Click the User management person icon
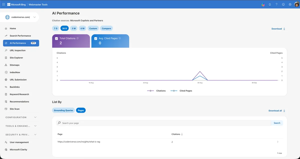Image resolution: width=300 pixels, height=159 pixels. (6, 142)
